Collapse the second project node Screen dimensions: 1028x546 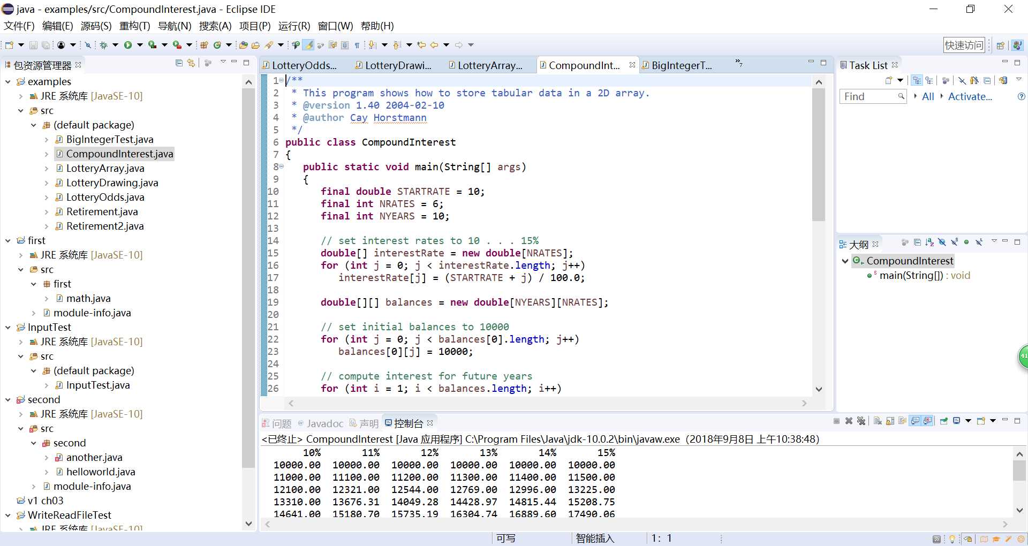(8, 400)
